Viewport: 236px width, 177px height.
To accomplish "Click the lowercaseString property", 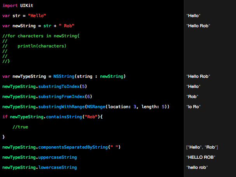I will (x=58, y=167).
